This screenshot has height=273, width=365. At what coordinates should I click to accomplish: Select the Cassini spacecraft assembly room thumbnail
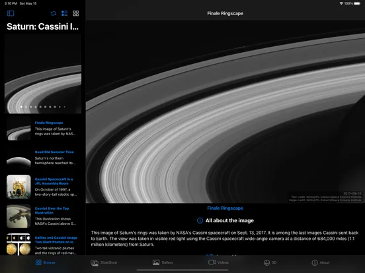click(x=19, y=187)
